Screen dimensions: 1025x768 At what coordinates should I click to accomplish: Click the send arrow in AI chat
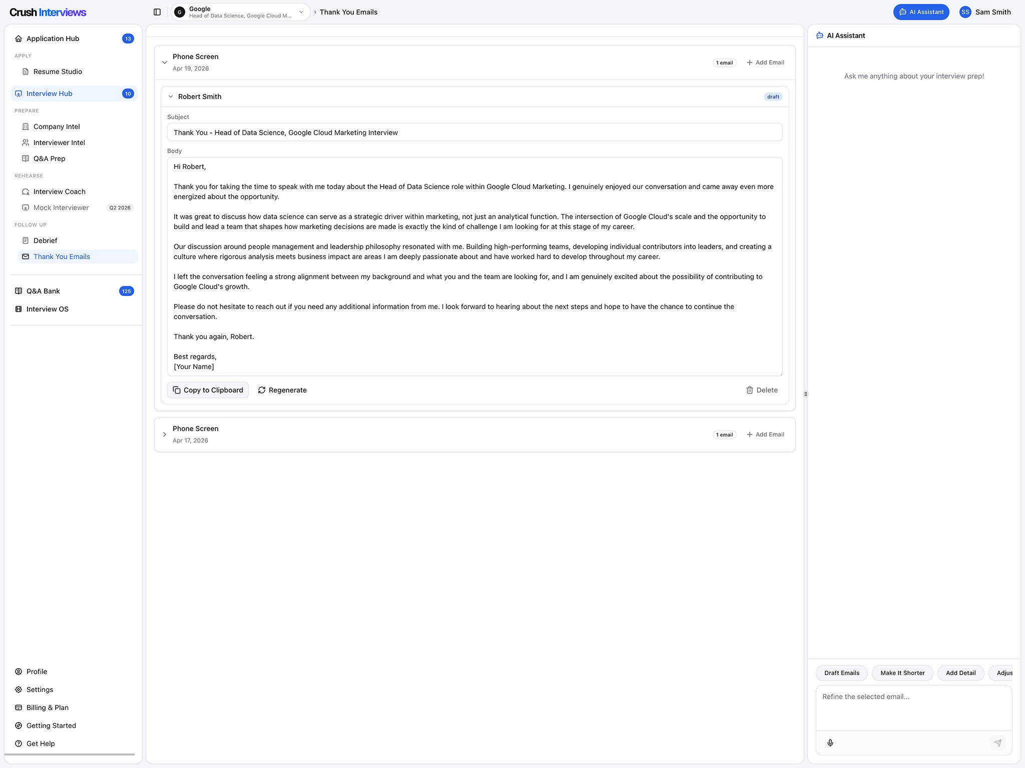tap(998, 743)
